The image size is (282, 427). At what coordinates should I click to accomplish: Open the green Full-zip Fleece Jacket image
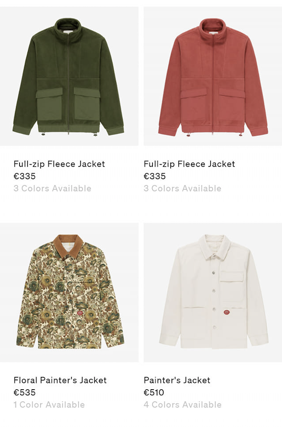[69, 76]
